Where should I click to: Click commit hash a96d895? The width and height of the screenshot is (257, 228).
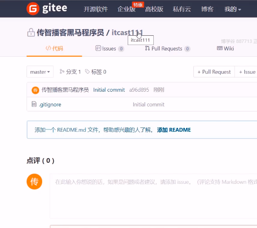coord(139,90)
